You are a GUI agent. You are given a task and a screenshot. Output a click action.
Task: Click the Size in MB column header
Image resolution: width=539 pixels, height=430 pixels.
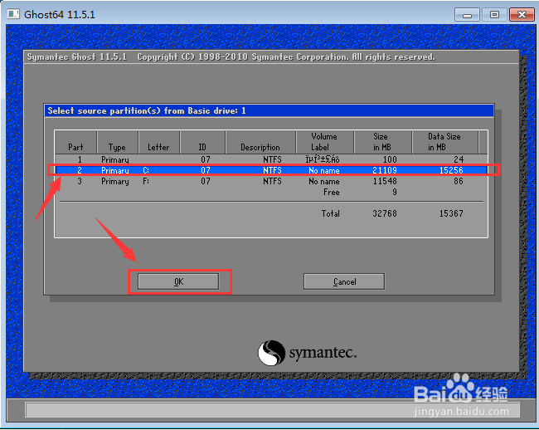(x=382, y=143)
